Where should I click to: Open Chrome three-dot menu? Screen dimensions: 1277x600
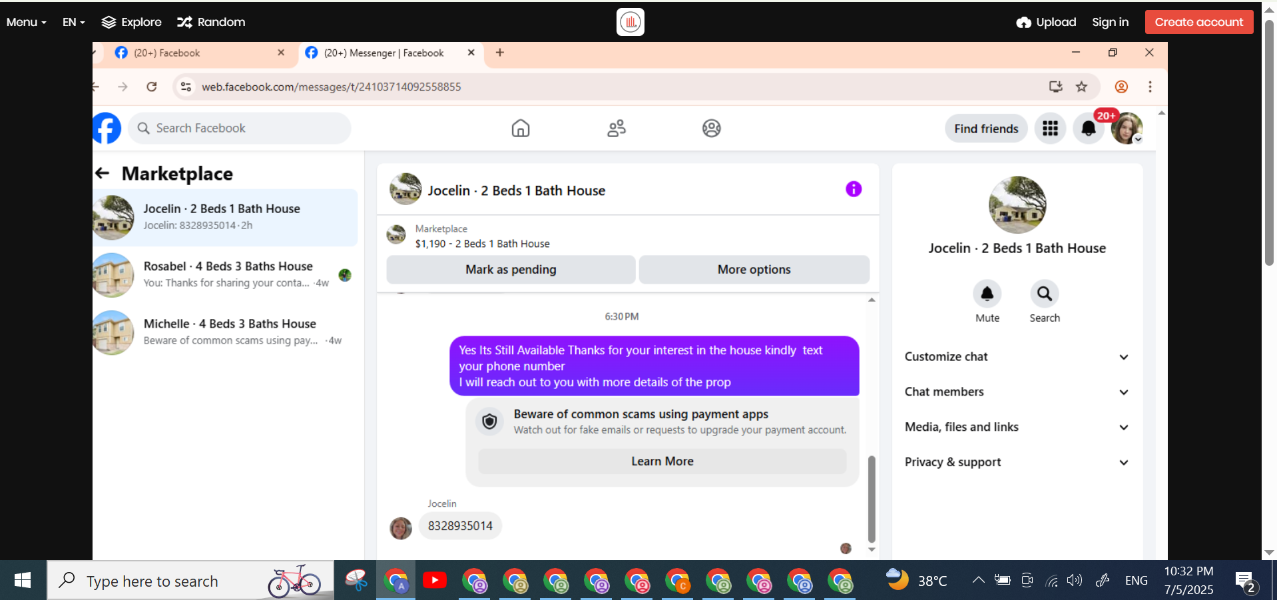coord(1150,87)
